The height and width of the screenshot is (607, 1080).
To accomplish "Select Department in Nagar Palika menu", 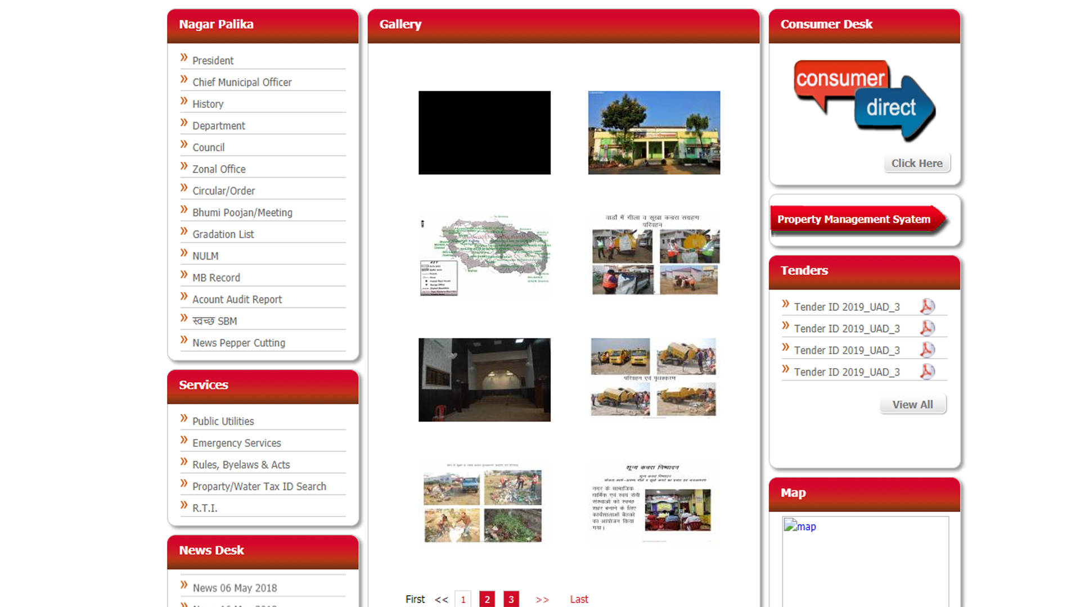I will (x=219, y=126).
